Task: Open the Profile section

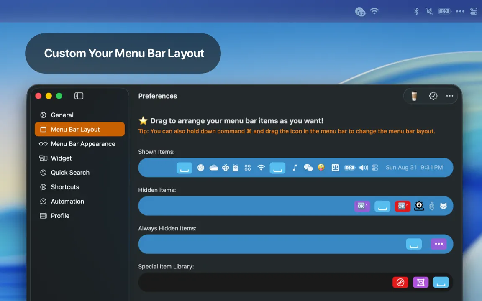Action: [79, 216]
